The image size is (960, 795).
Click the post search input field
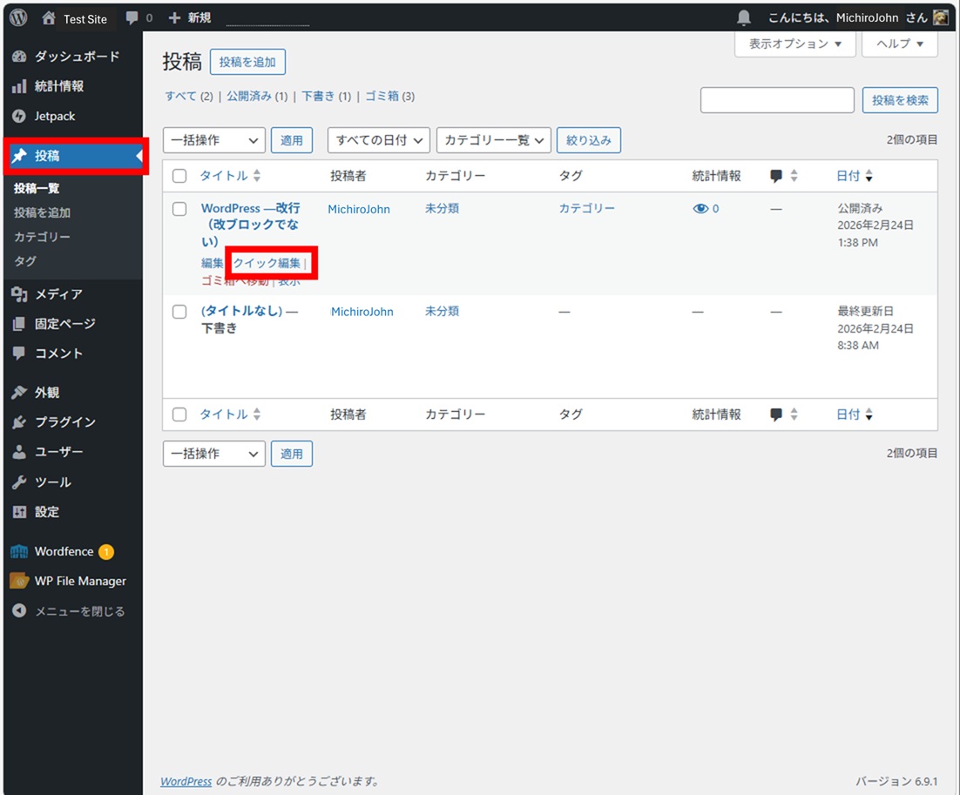point(777,100)
